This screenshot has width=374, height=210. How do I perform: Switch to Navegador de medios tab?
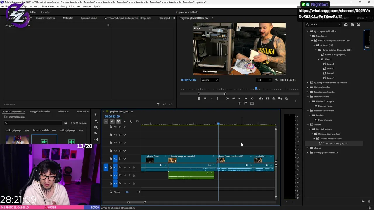tap(40, 111)
